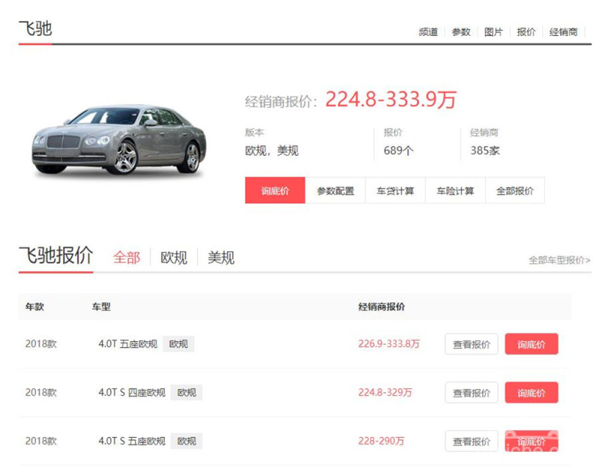Open 全部车型报价 link

click(559, 260)
